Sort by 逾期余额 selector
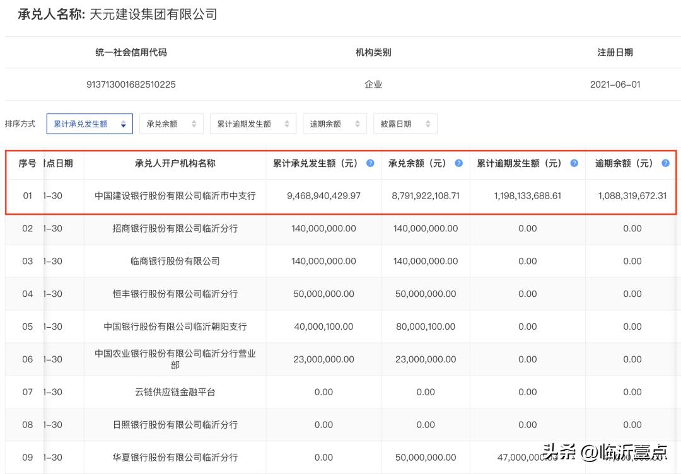This screenshot has height=474, width=681. 335,124
